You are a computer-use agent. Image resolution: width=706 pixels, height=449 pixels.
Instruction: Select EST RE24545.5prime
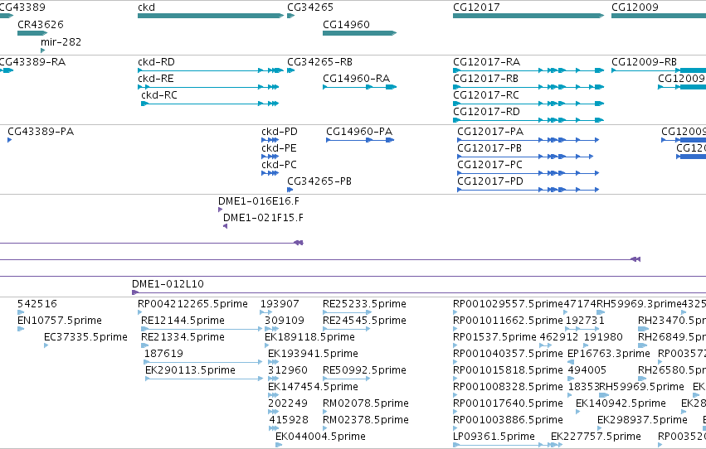point(347,329)
